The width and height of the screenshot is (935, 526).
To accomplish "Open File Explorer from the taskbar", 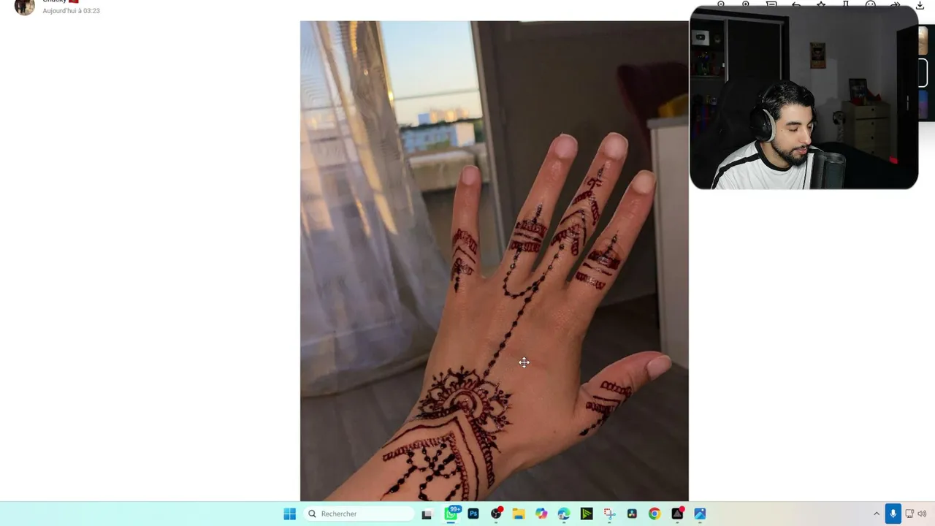I will [x=519, y=514].
